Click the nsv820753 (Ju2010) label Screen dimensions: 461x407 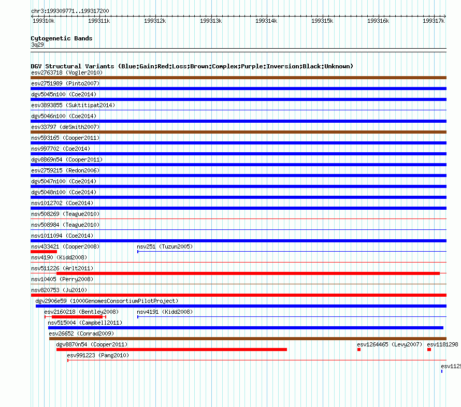tap(59, 290)
